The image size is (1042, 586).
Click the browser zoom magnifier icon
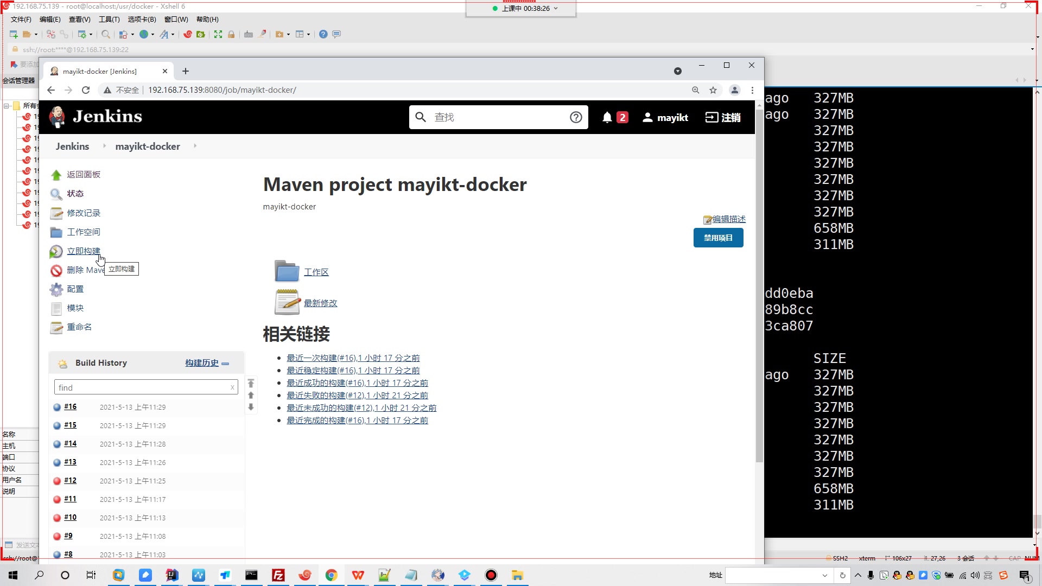point(695,90)
